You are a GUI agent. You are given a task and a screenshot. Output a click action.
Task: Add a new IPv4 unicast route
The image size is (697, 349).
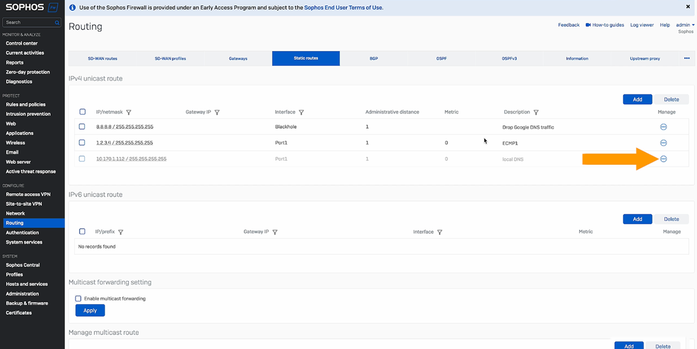[637, 99]
